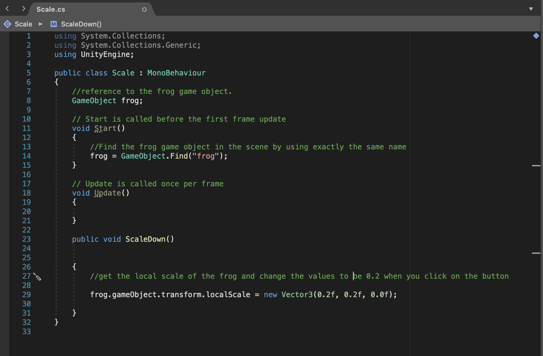The width and height of the screenshot is (543, 356).
Task: Click the unsaved-changes circle on Scale.cs tab
Action: pyautogui.click(x=144, y=10)
